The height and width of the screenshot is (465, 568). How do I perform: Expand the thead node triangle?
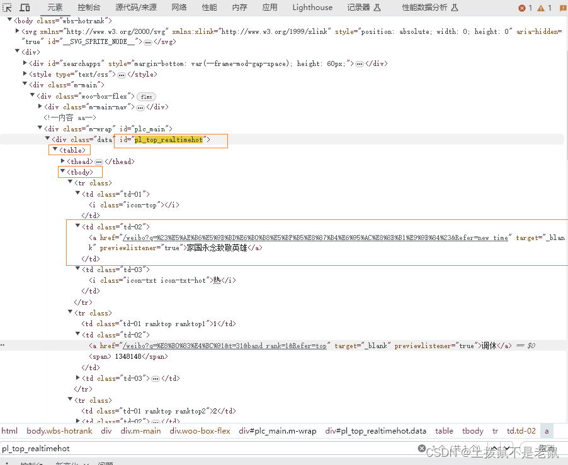63,160
